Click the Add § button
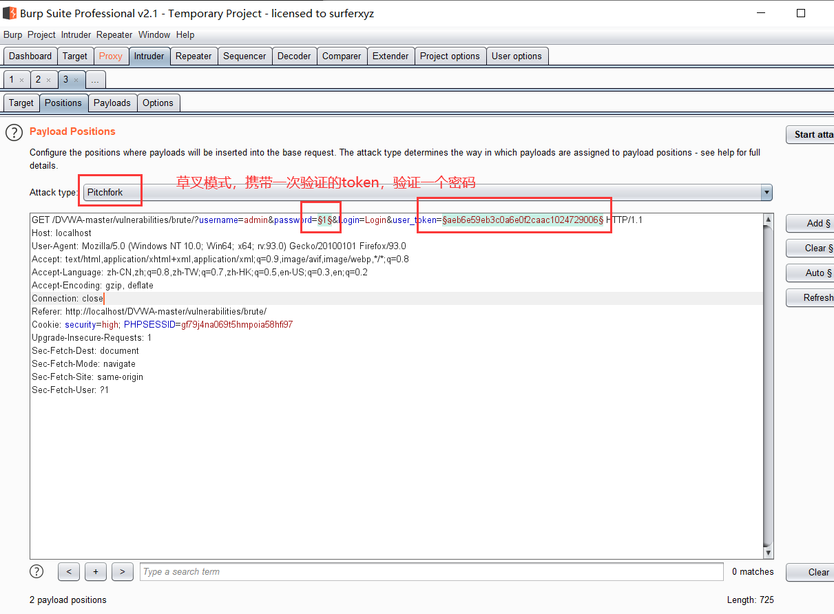834x614 pixels. pyautogui.click(x=810, y=223)
